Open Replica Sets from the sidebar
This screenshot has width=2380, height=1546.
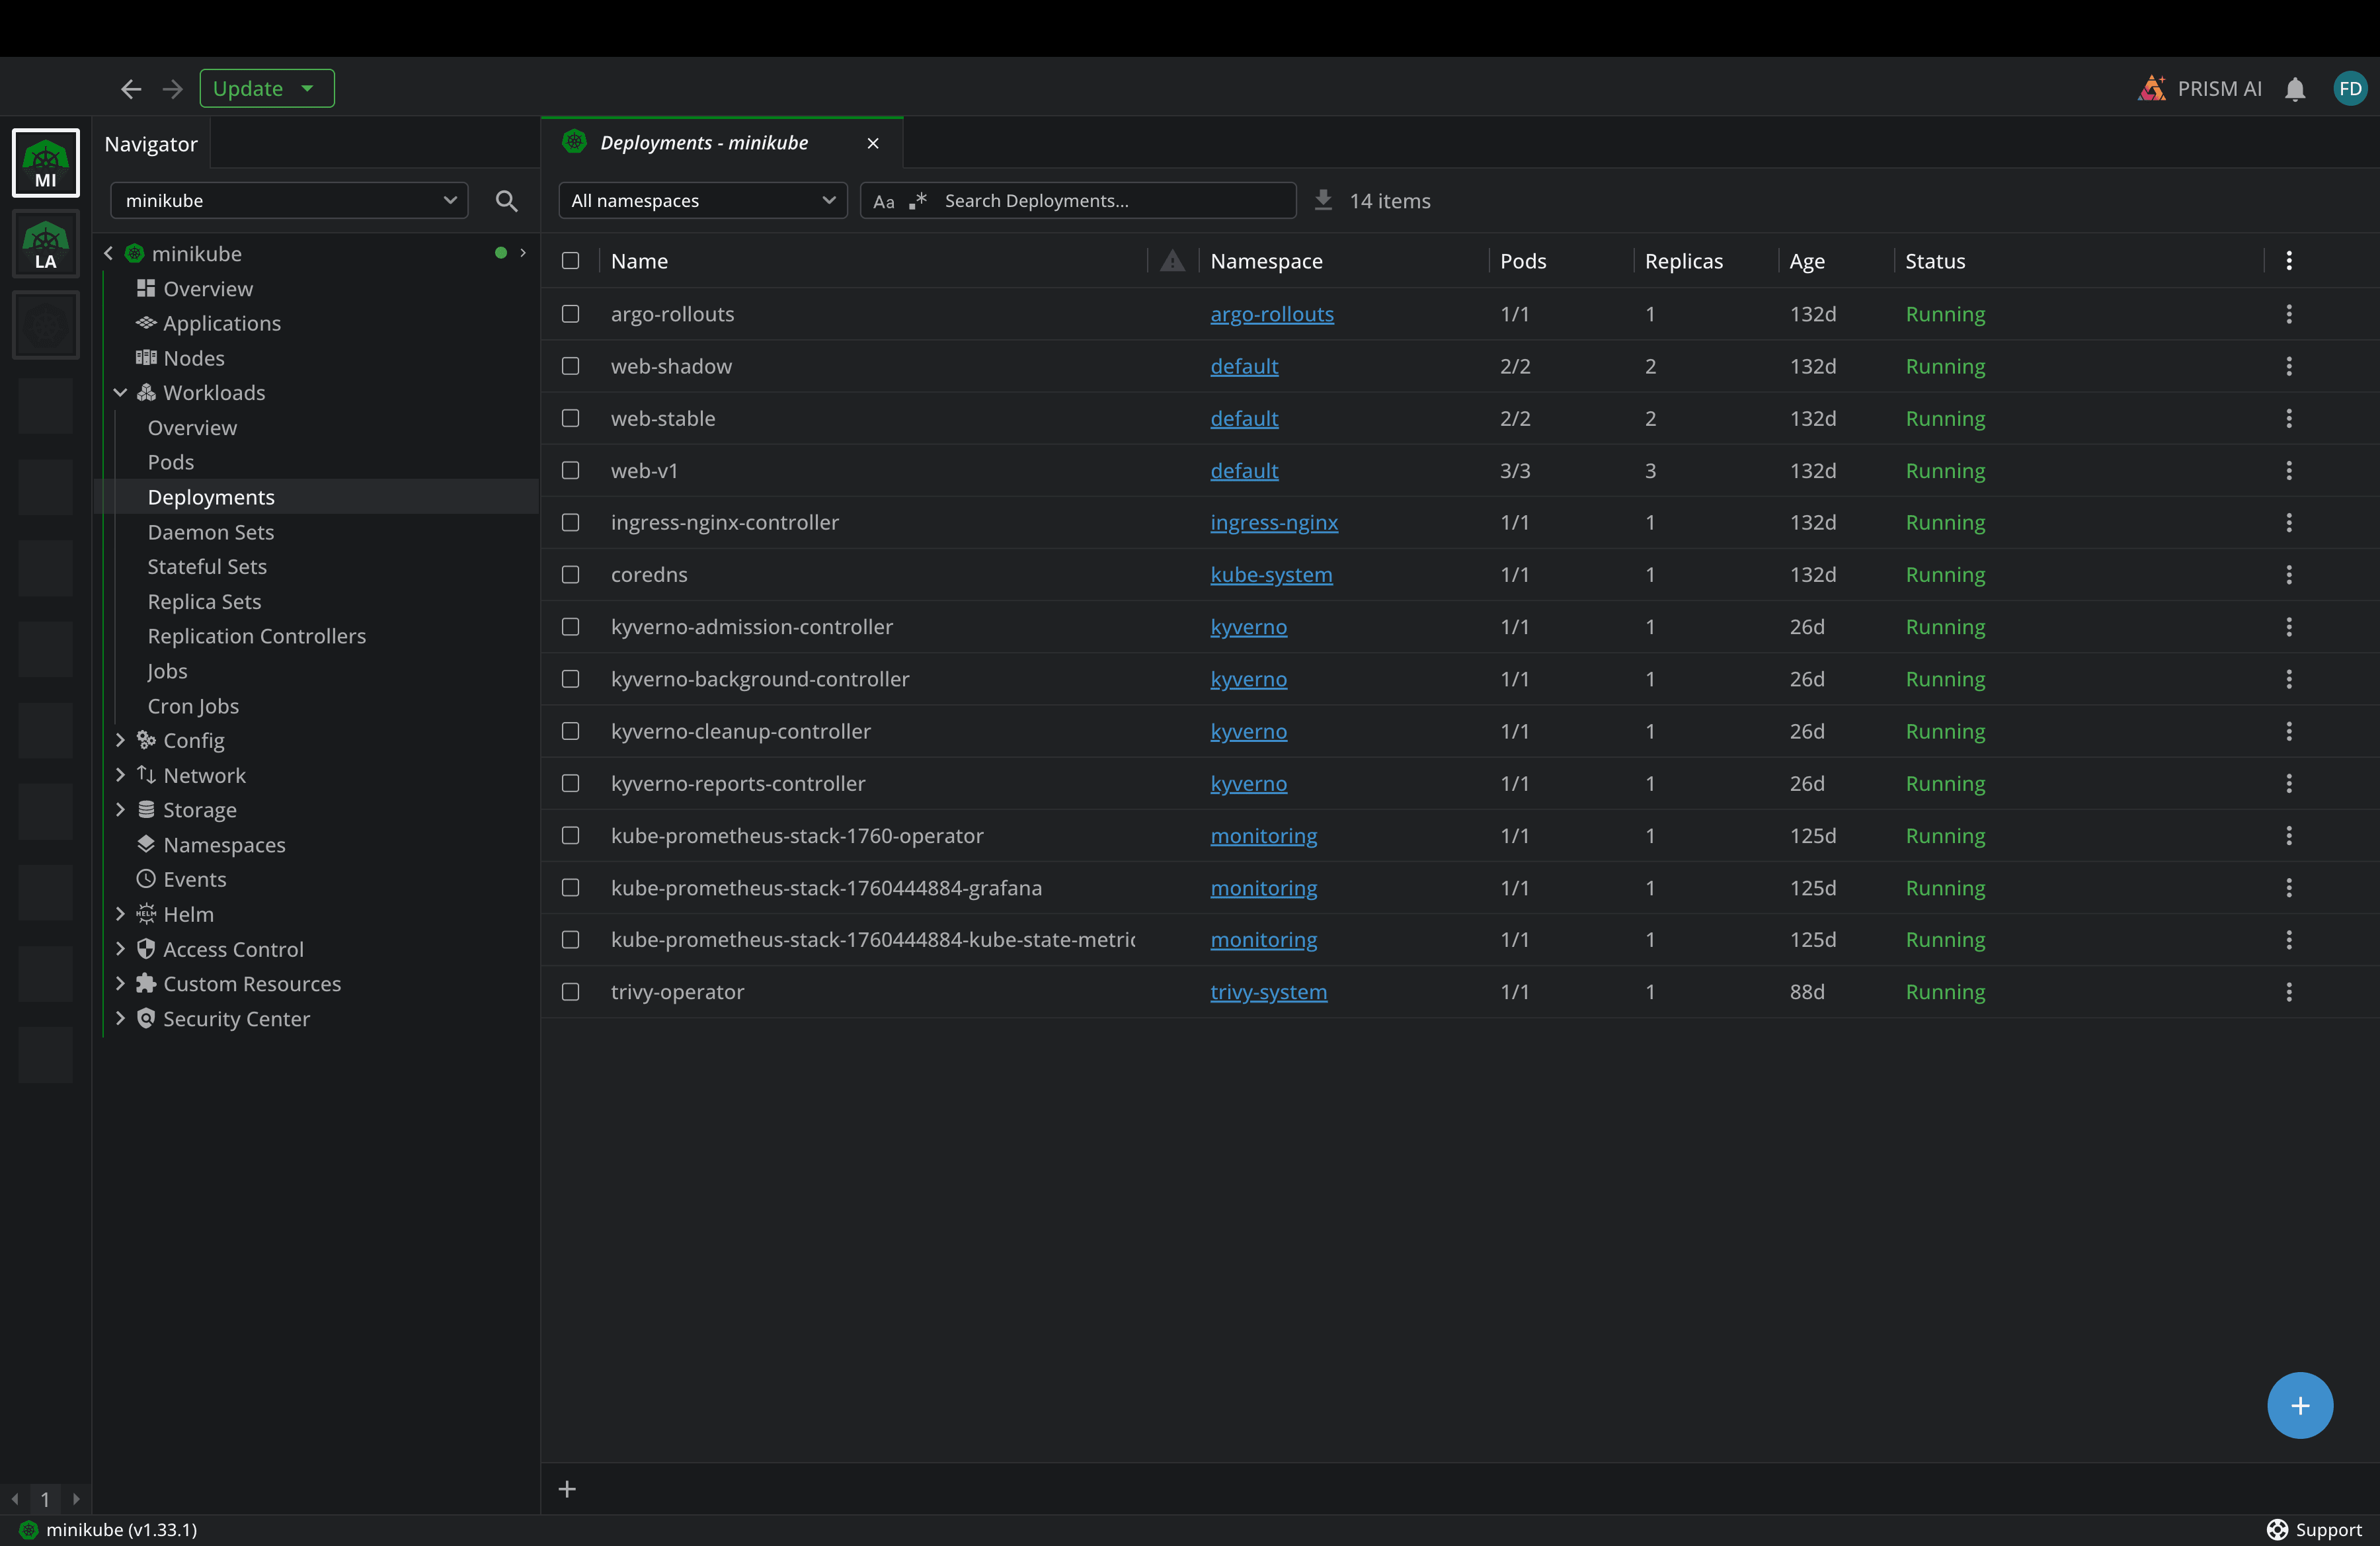coord(204,601)
